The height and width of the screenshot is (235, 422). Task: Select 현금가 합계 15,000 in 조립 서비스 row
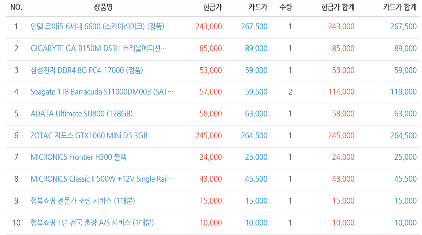click(x=343, y=201)
